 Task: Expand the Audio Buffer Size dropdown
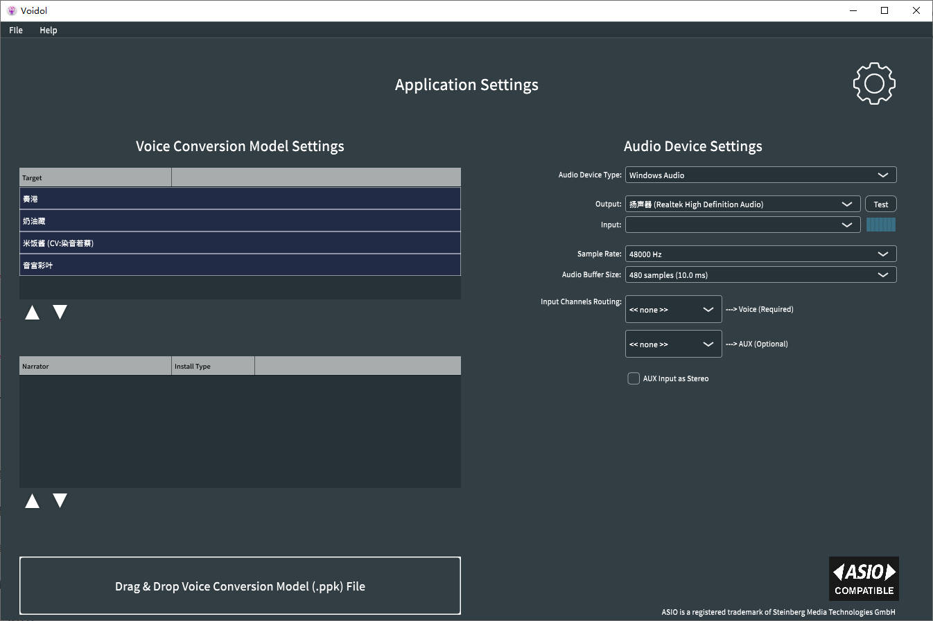[760, 275]
